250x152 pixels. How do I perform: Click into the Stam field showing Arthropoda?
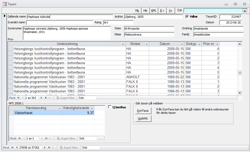[149, 29]
